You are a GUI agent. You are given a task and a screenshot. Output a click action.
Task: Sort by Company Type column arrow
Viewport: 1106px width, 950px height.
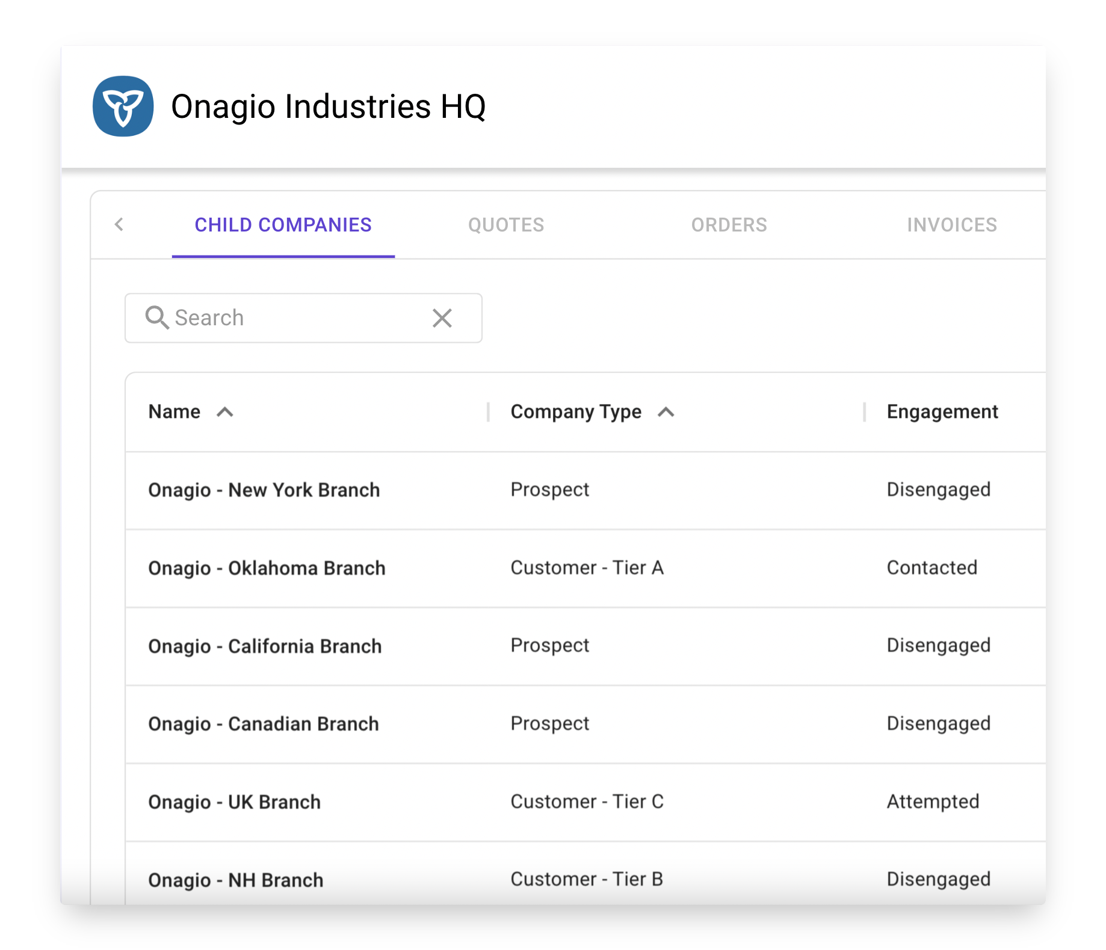click(x=666, y=412)
